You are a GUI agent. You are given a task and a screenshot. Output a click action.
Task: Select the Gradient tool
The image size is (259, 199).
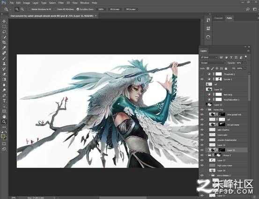4,79
